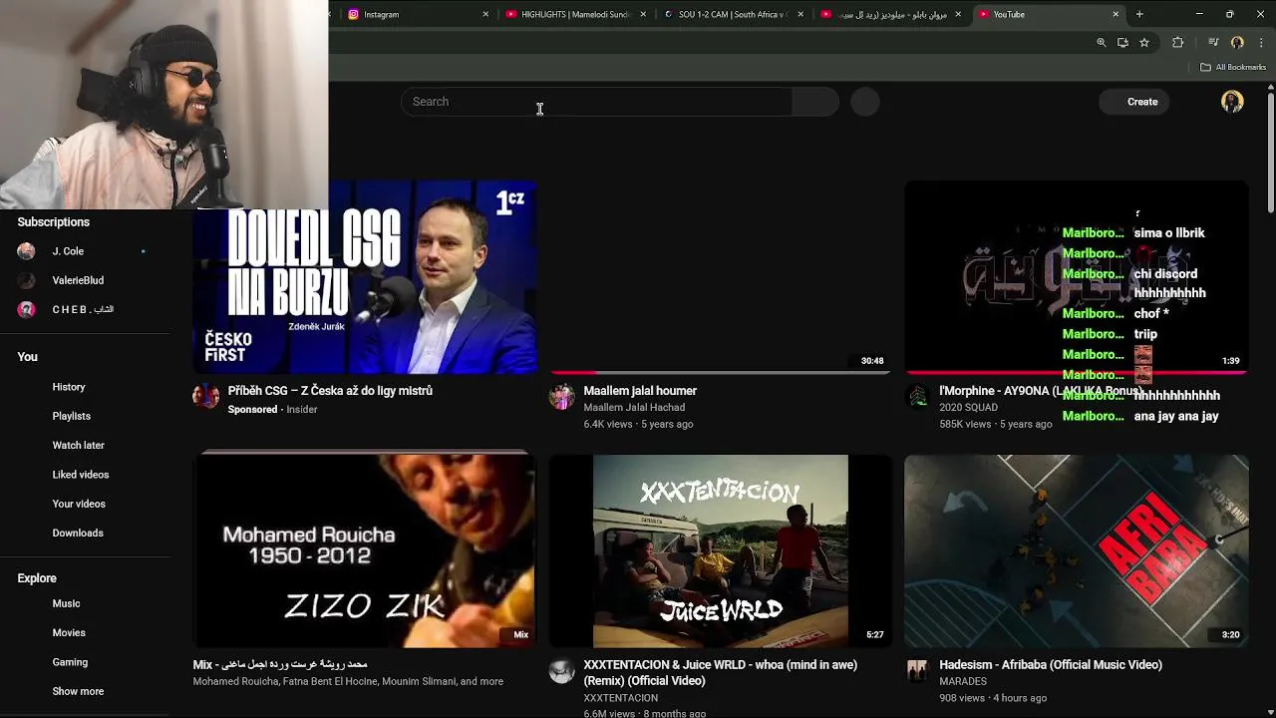Play the Maallem jalal houmer video thumbnail

coord(721,277)
